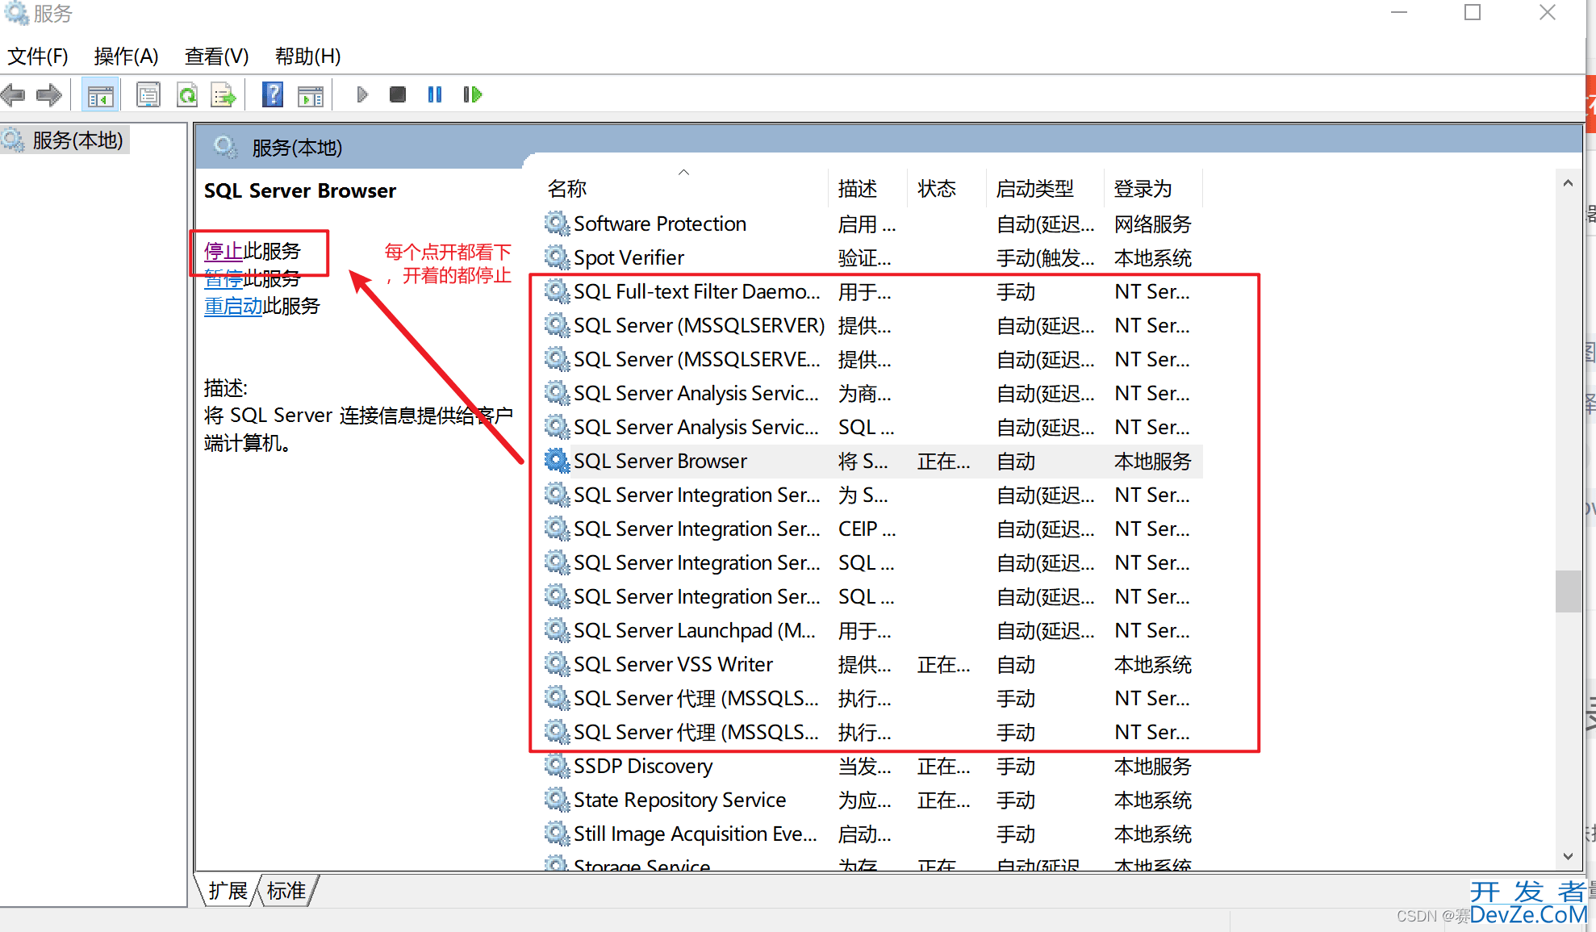The image size is (1596, 932).
Task: Sort by the 状态 column header
Action: coord(946,189)
